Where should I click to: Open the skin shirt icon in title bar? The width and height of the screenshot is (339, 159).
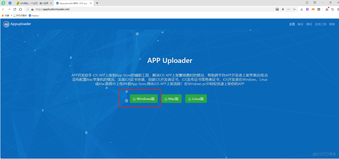click(315, 3)
